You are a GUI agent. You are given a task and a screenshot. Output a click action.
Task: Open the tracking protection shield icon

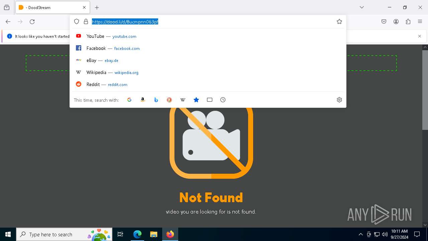(77, 21)
